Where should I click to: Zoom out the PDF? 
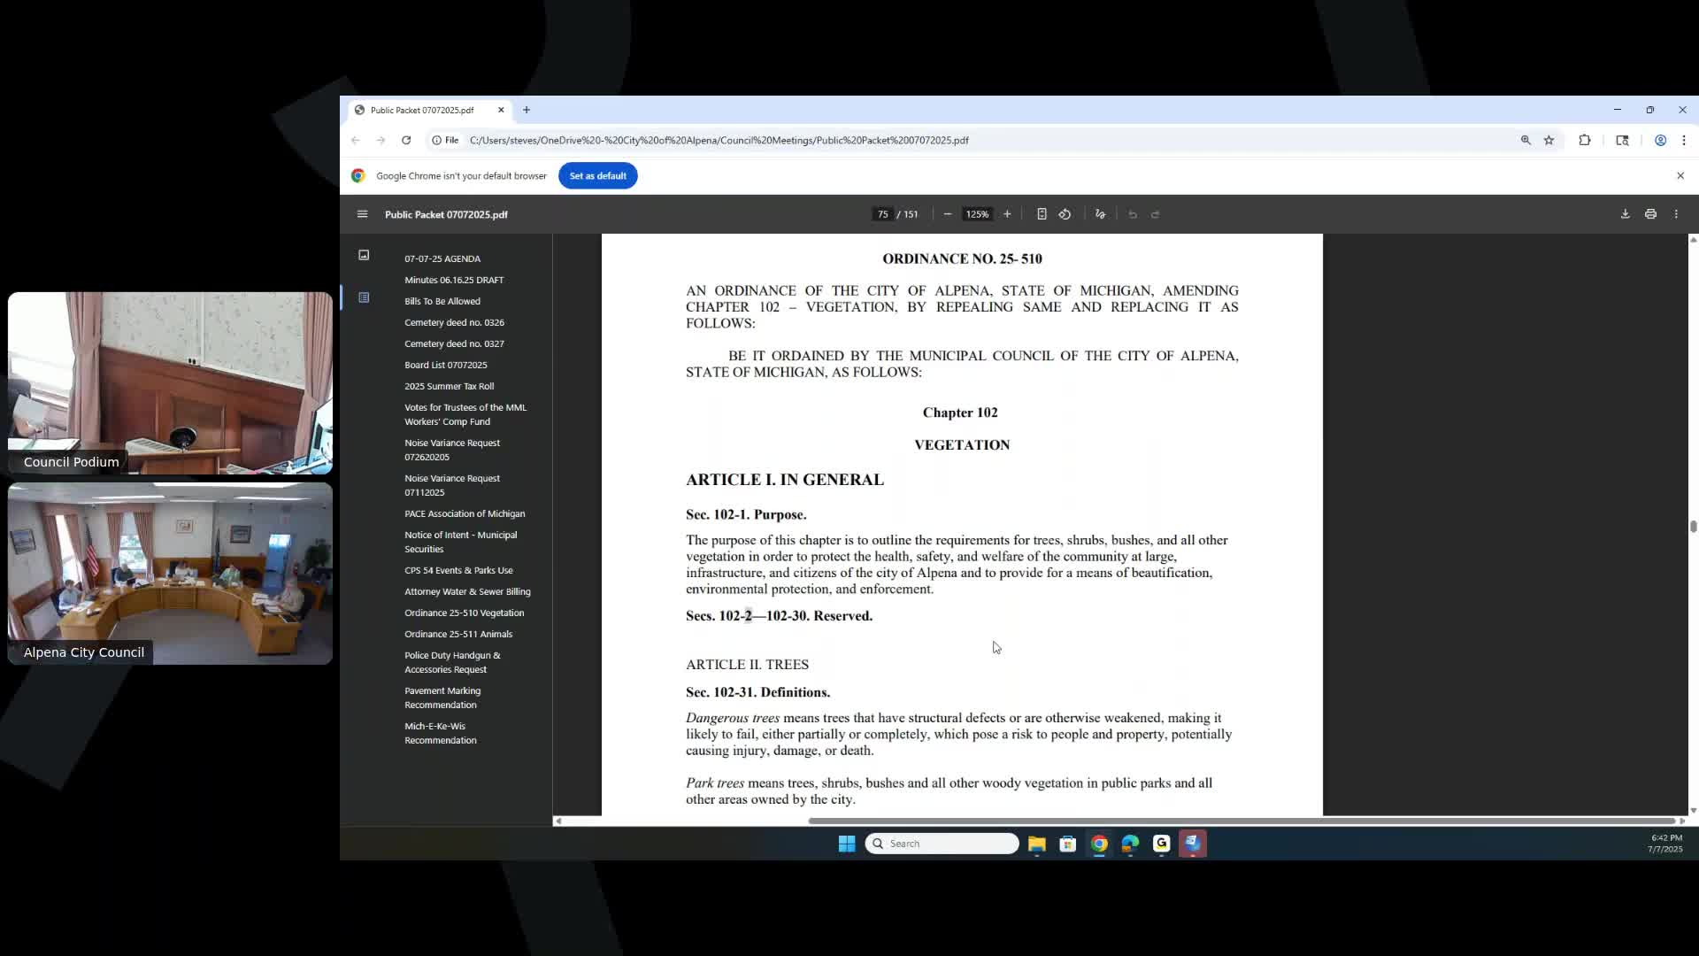coord(948,214)
